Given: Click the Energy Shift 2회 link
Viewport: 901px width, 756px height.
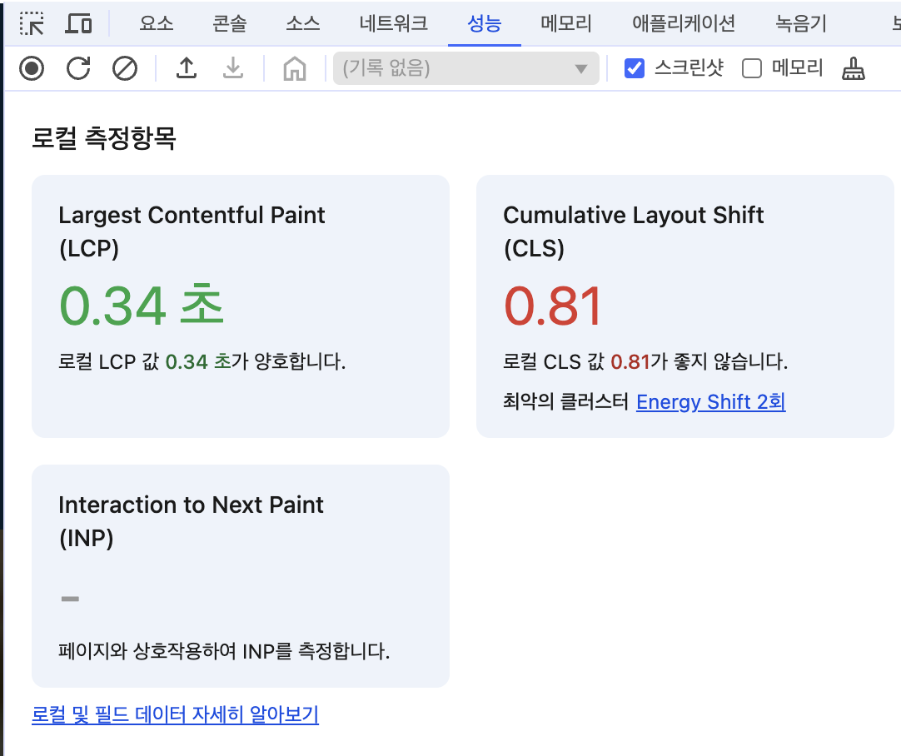Looking at the screenshot, I should pos(710,402).
